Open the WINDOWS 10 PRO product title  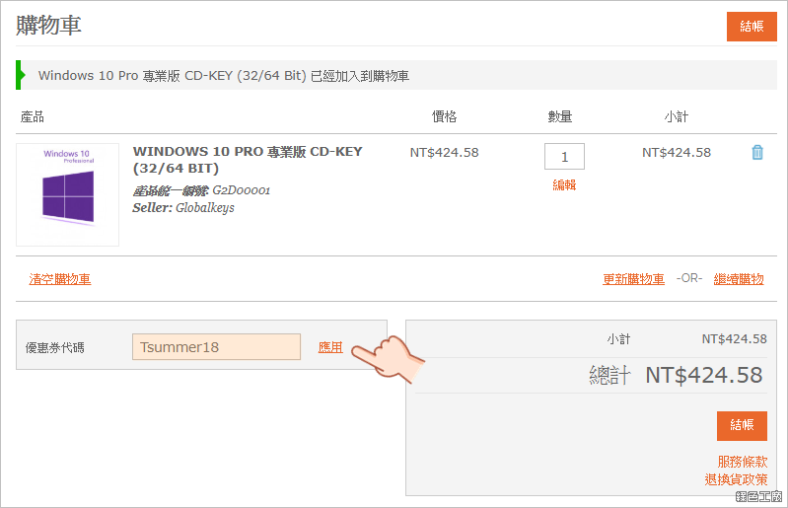248,160
